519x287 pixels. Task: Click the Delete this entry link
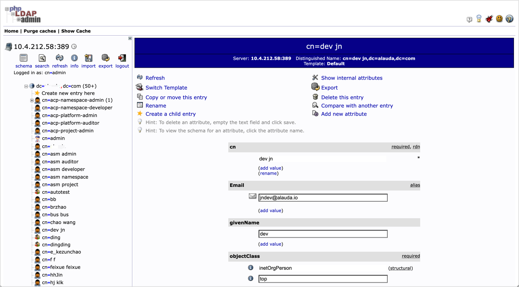coord(342,97)
